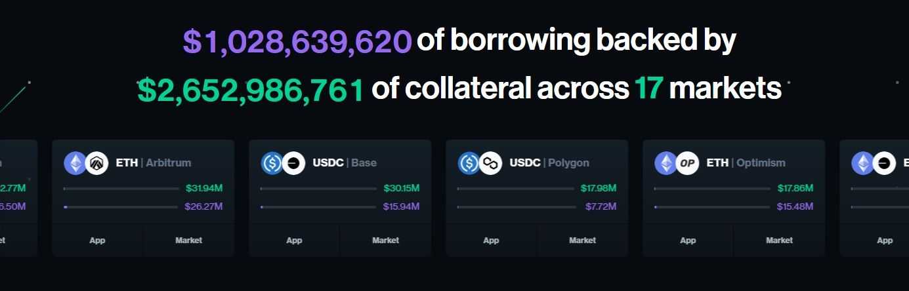View Market for ETH Optimism
909x291 pixels.
779,240
